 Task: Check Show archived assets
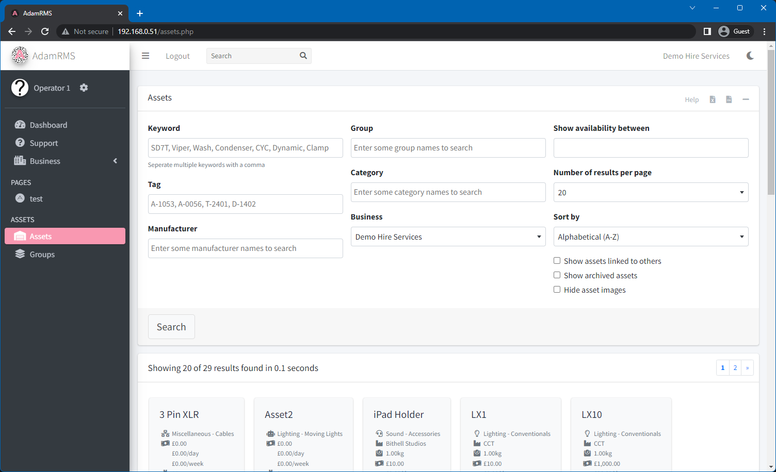pos(557,275)
